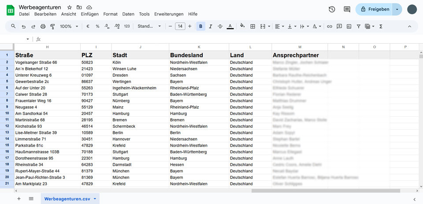
Task: Open the comments panel icon
Action: point(347,9)
